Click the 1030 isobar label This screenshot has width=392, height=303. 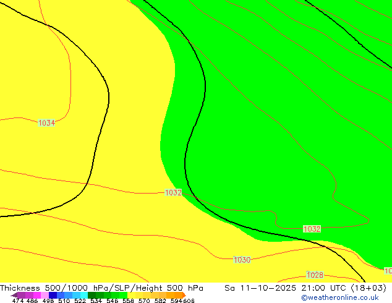242,260
